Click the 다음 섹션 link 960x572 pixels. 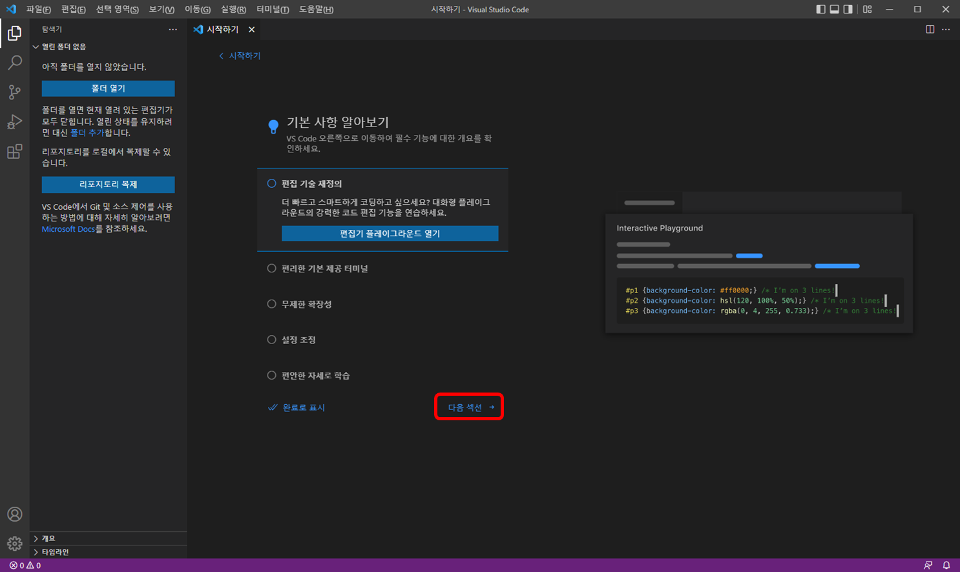coord(471,407)
